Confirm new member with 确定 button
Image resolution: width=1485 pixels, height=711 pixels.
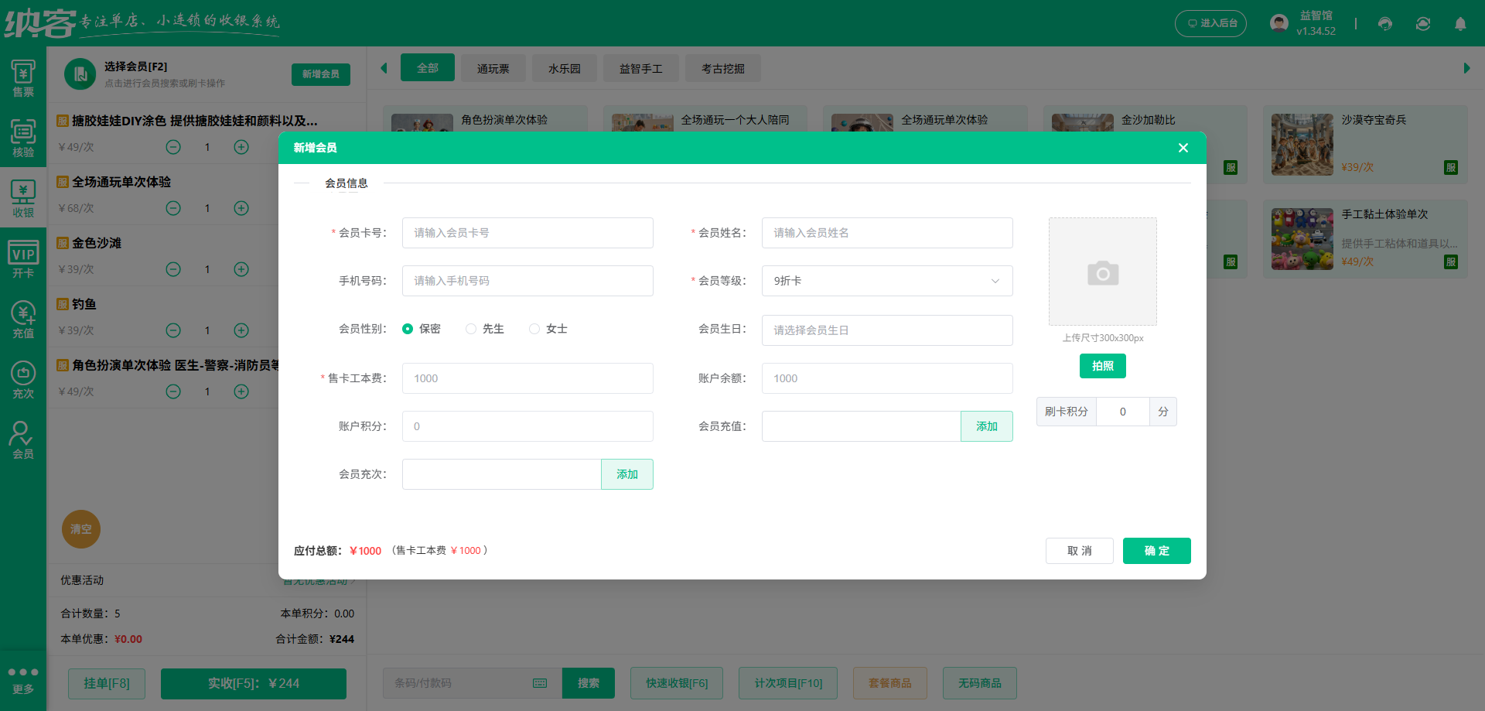[1156, 550]
